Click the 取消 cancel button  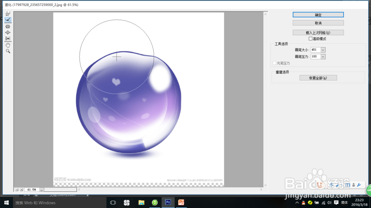click(x=318, y=23)
